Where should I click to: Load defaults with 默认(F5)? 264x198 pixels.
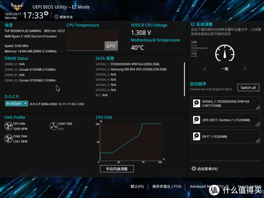(x=137, y=187)
